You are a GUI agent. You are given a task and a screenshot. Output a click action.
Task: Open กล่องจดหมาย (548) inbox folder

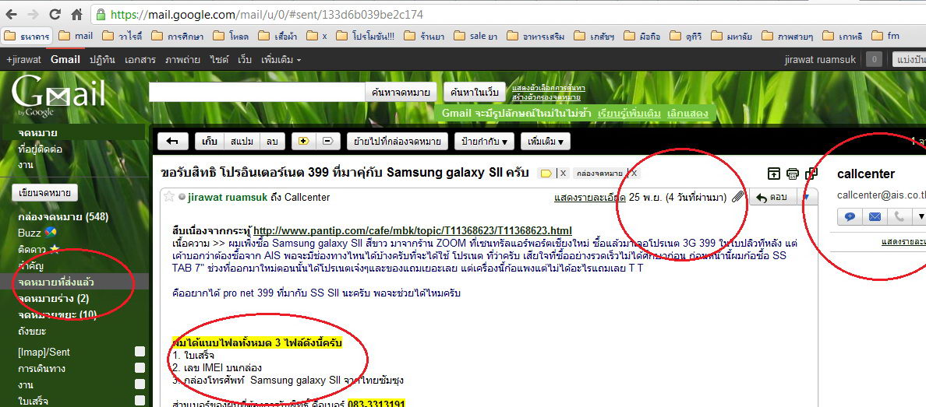63,216
